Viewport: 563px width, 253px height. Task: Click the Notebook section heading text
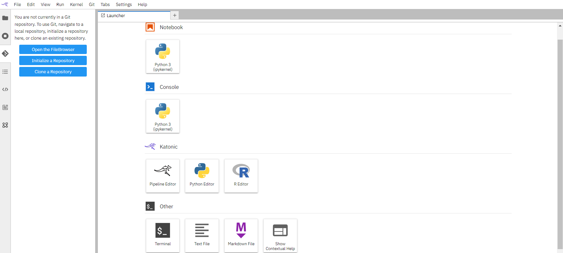(x=171, y=27)
